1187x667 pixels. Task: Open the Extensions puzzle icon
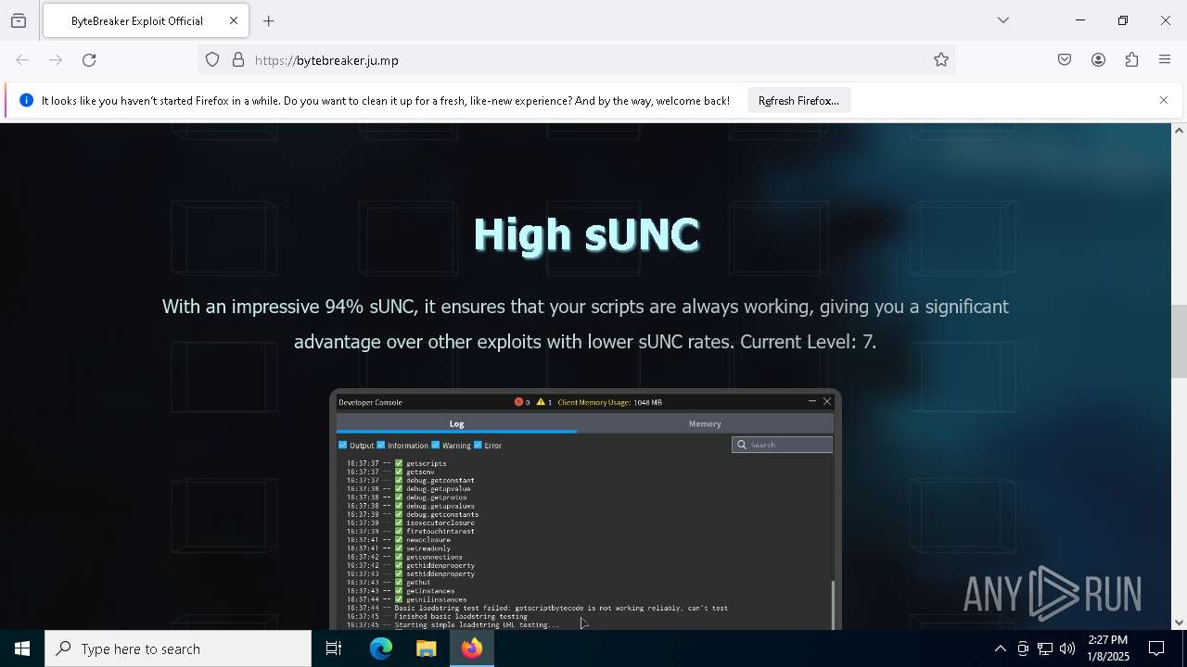pos(1131,60)
